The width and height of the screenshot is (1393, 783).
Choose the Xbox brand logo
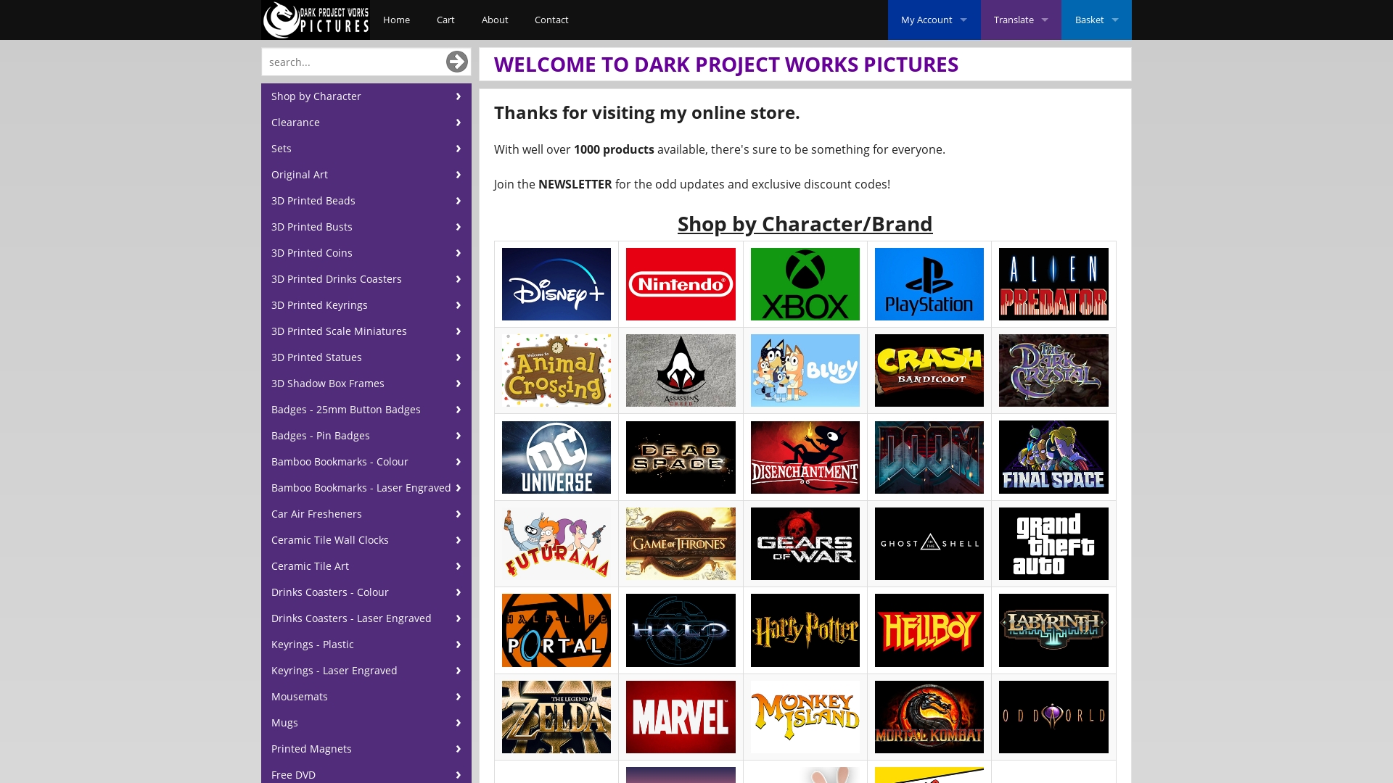tap(805, 284)
